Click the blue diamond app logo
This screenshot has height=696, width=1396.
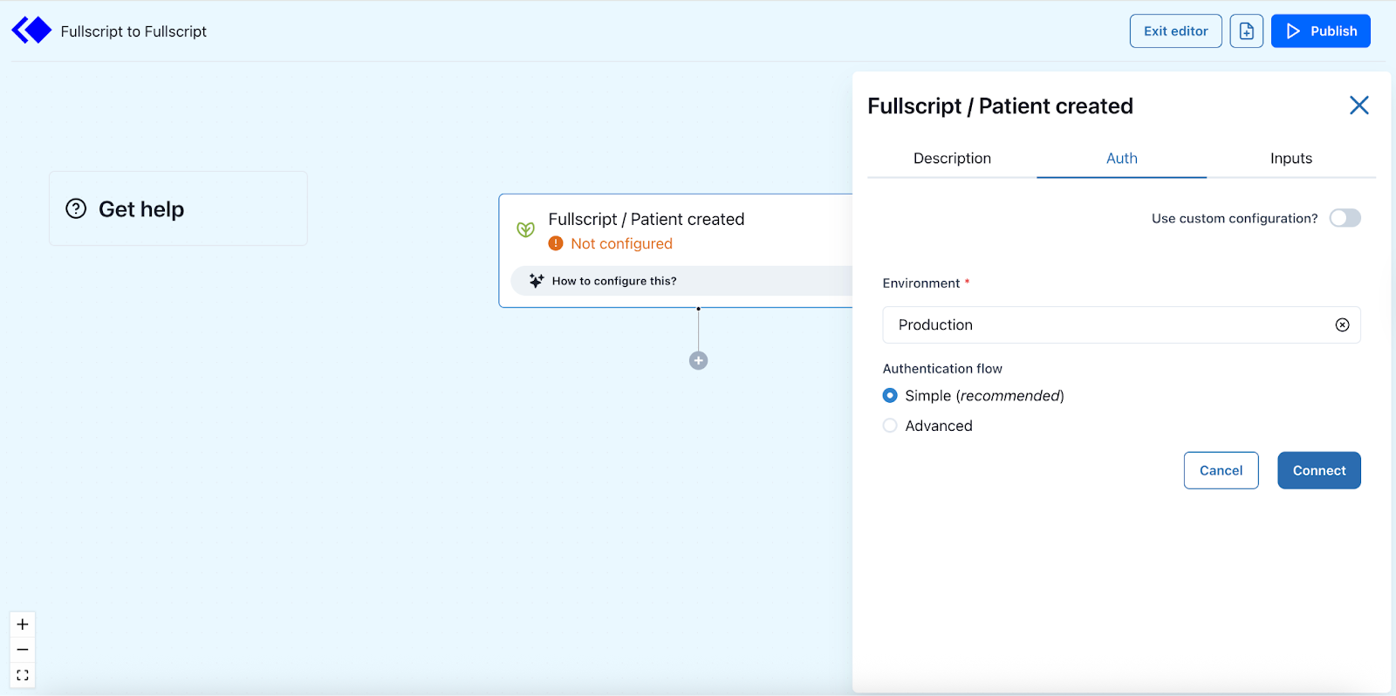[31, 31]
